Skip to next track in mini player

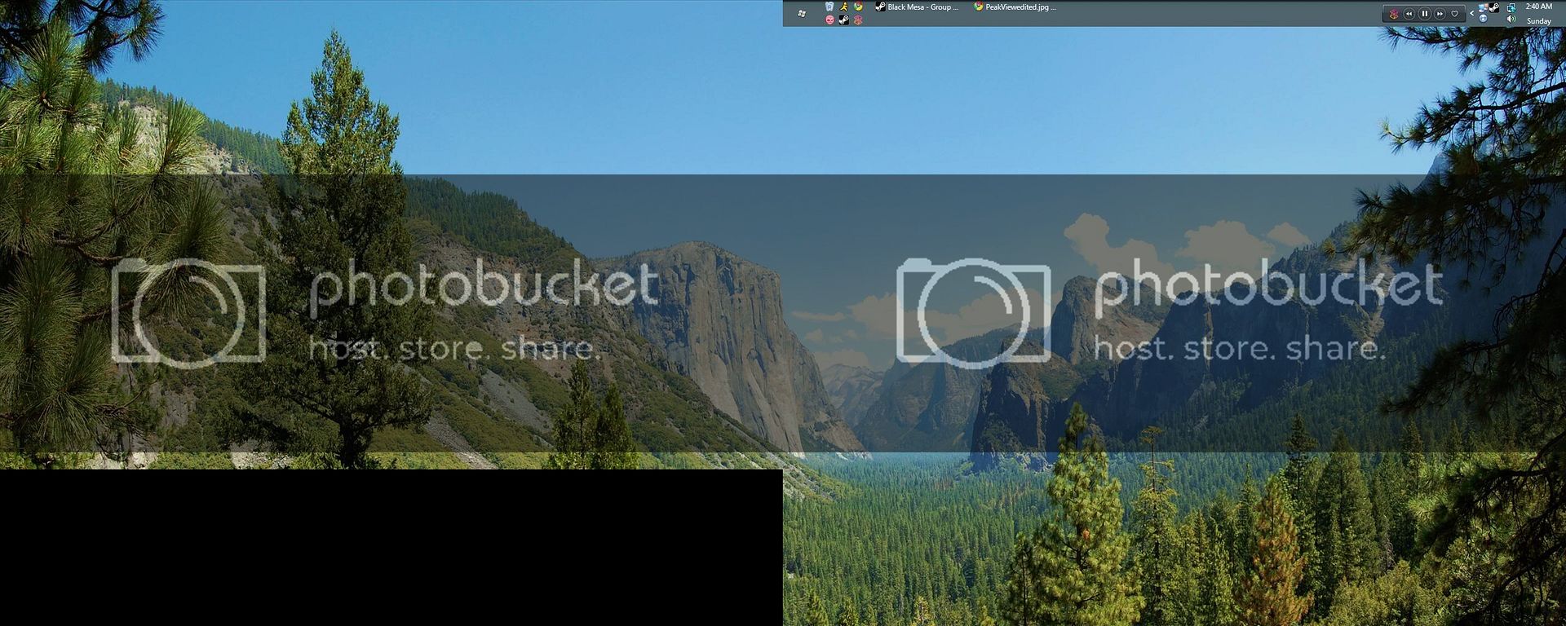(1440, 14)
